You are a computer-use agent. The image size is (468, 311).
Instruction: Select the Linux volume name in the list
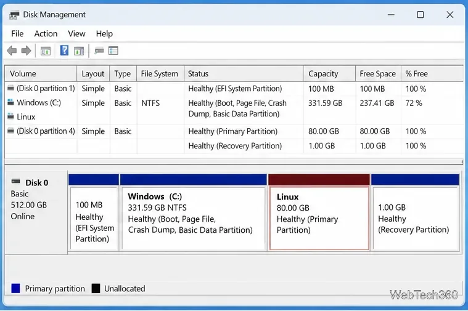(x=26, y=116)
